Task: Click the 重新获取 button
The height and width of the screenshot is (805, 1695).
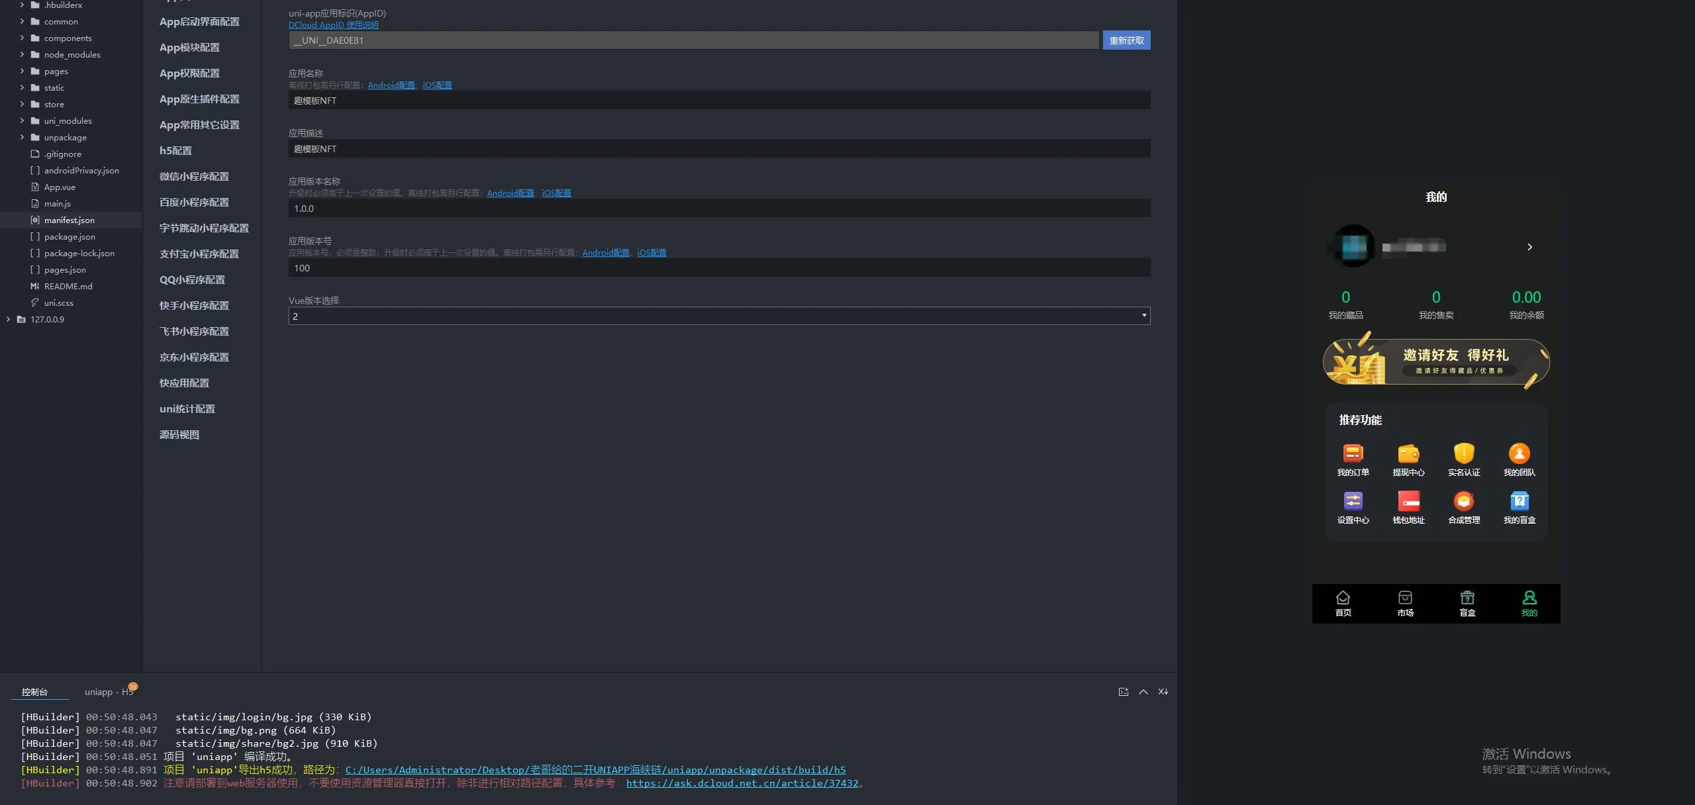Action: pyautogui.click(x=1126, y=40)
